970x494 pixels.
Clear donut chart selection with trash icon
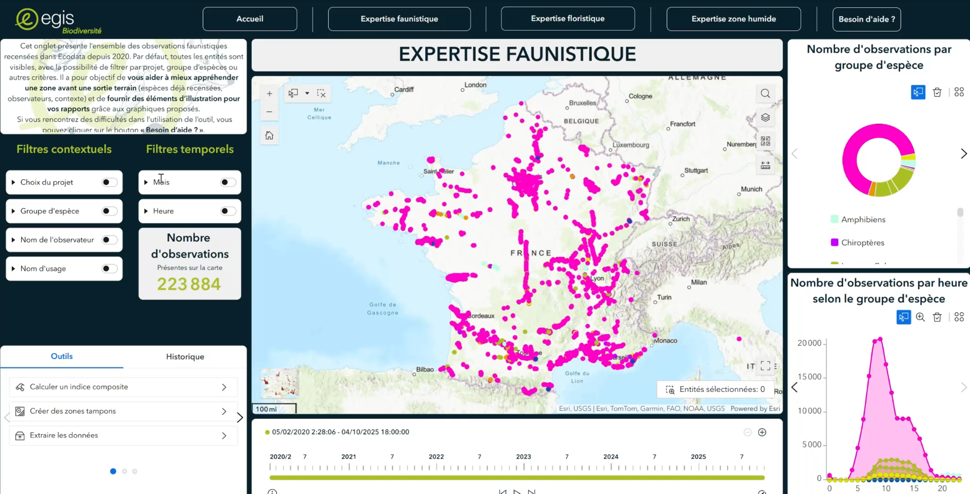tap(937, 92)
